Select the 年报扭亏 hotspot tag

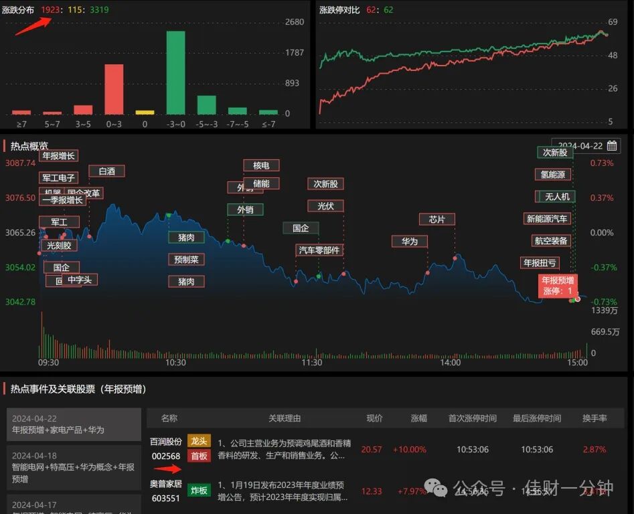point(540,262)
